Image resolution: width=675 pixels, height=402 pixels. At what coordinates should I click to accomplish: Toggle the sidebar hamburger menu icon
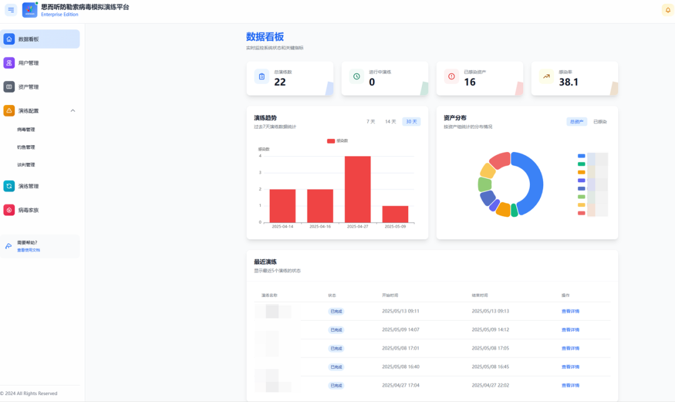11,10
